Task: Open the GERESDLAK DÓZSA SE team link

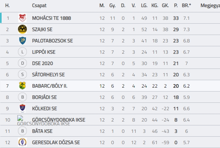Action: click(56, 143)
